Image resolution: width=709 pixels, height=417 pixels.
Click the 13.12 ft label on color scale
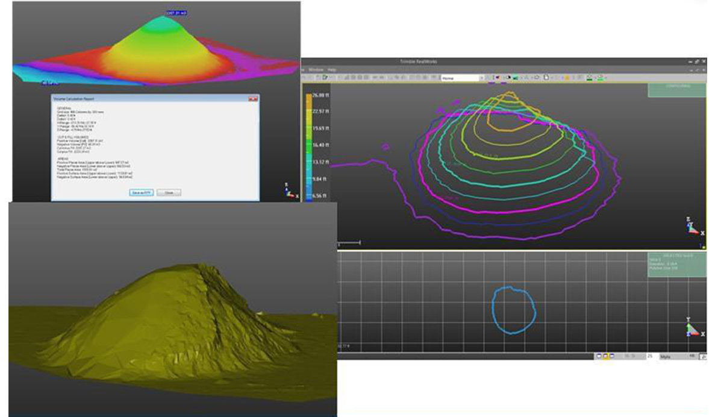point(320,162)
